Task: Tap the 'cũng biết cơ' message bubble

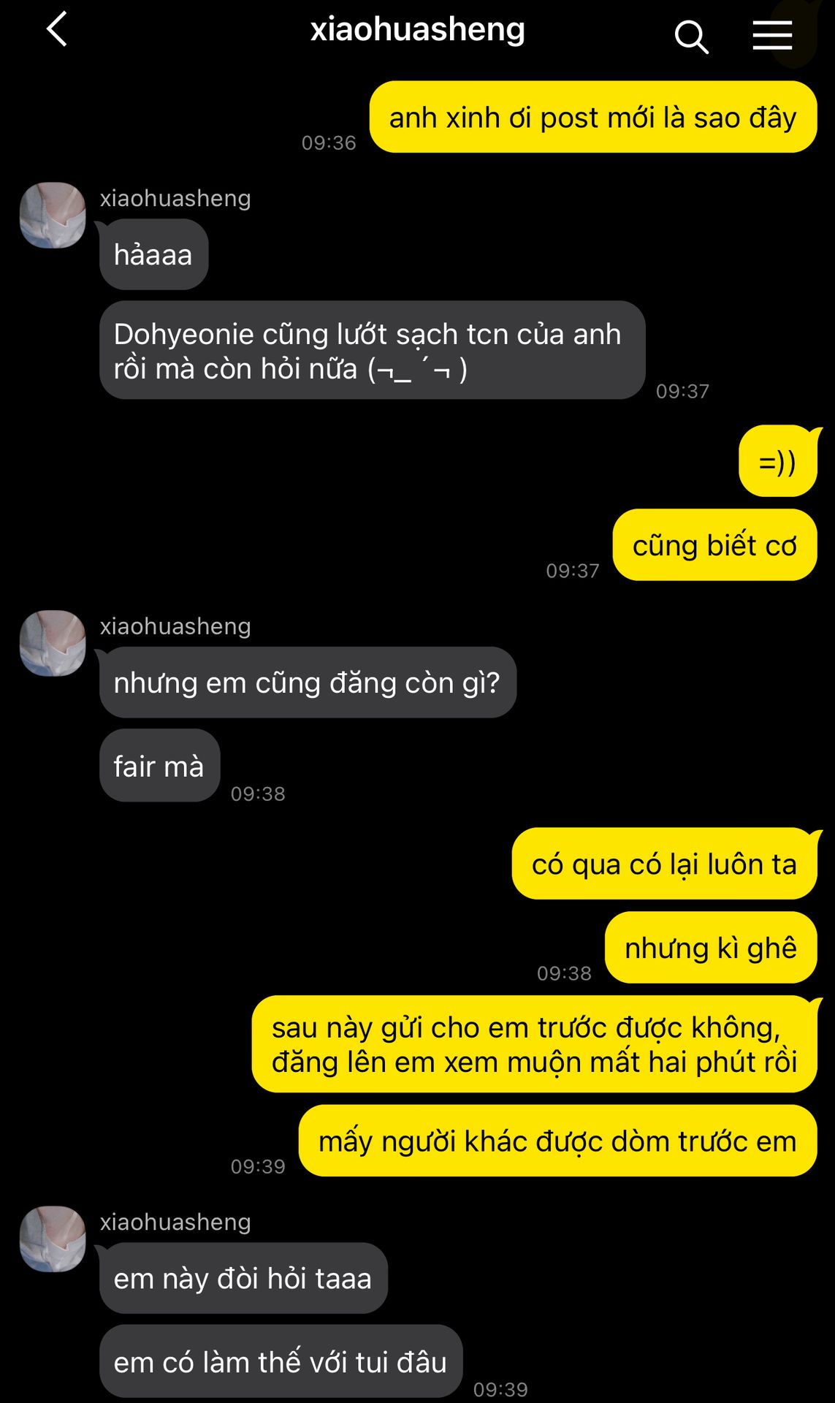Action: pyautogui.click(x=714, y=545)
